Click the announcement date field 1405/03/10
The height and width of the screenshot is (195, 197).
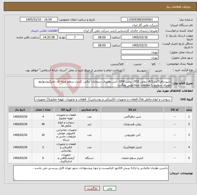tap(39, 20)
